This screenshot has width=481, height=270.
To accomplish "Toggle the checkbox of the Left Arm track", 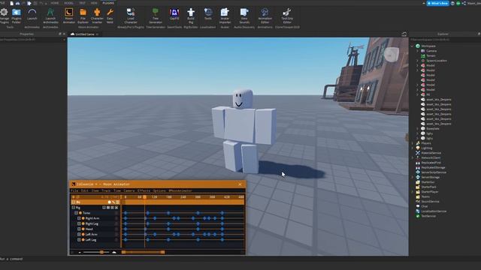I will pyautogui.click(x=79, y=234).
